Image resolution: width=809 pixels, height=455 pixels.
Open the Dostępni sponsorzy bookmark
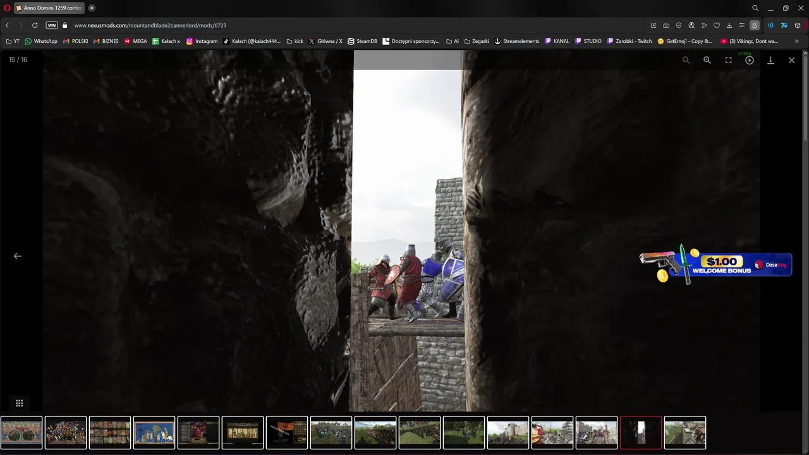click(411, 41)
